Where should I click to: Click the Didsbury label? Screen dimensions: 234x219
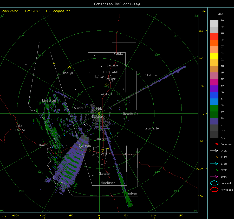coord(98,117)
